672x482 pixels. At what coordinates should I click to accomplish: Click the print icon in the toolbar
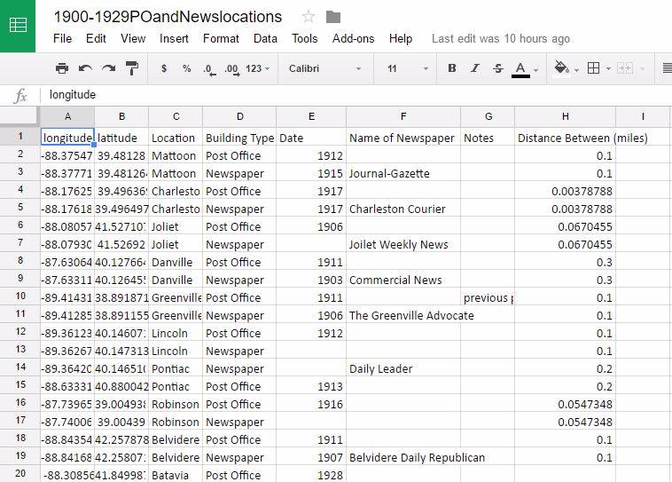[61, 68]
